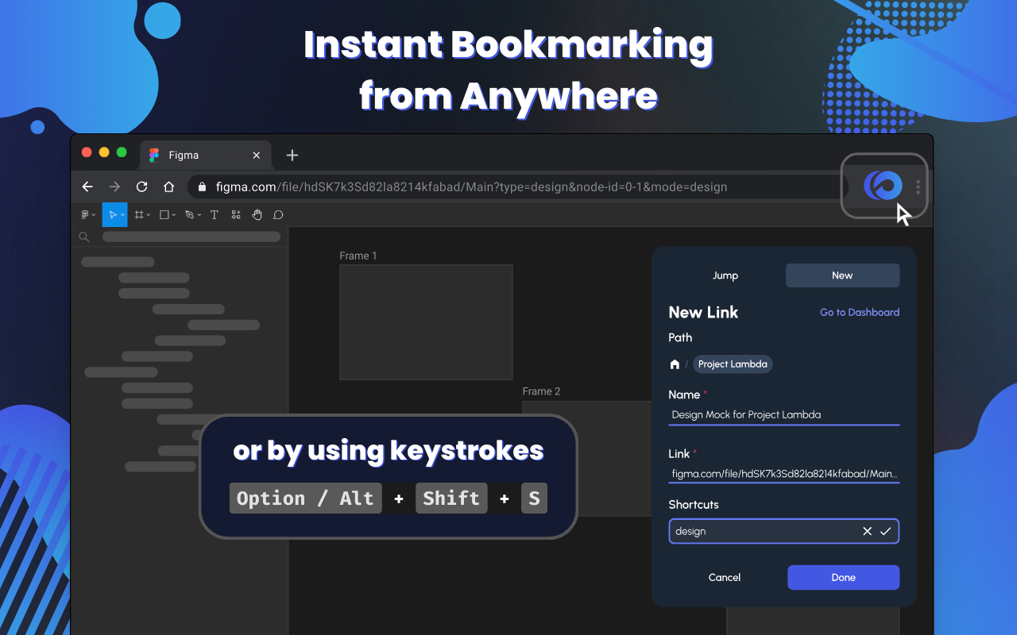The width and height of the screenshot is (1017, 635).
Task: Expand the Frame tool options chevron
Action: tap(148, 215)
